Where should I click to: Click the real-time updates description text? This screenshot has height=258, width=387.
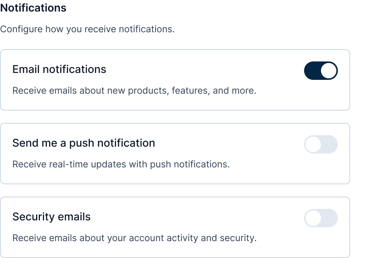point(121,164)
